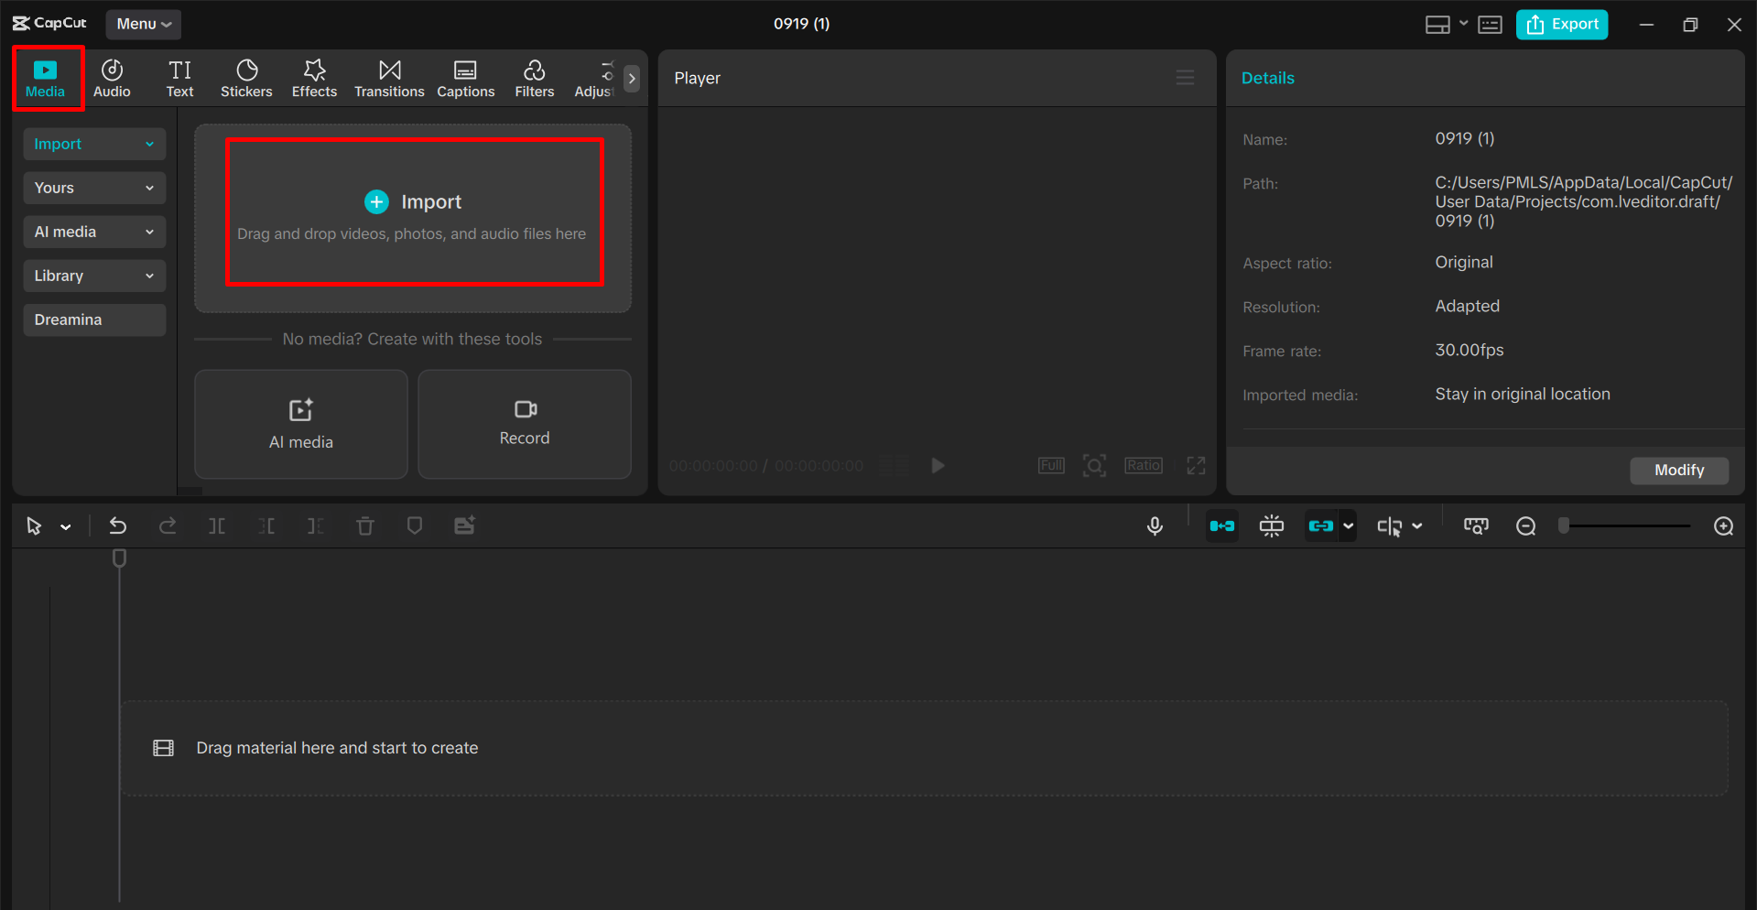Open the Filters panel
Viewport: 1757px width, 910px height.
coord(534,78)
